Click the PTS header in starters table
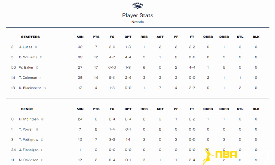275x165 pixels. pyautogui.click(x=96, y=37)
